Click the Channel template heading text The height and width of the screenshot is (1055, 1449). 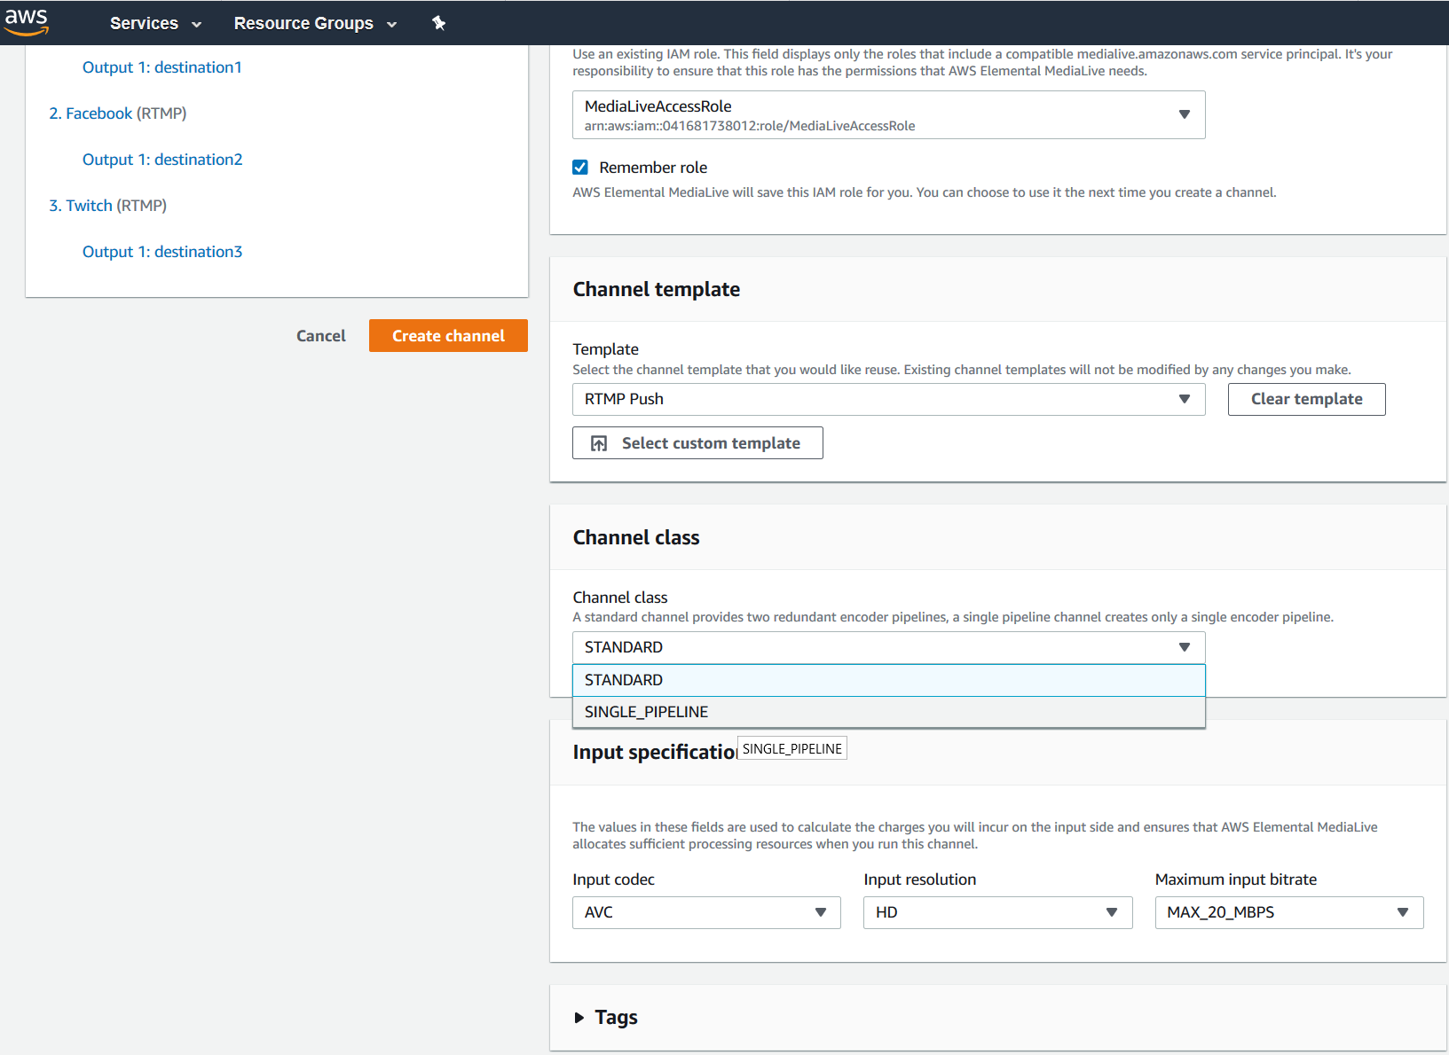click(657, 289)
